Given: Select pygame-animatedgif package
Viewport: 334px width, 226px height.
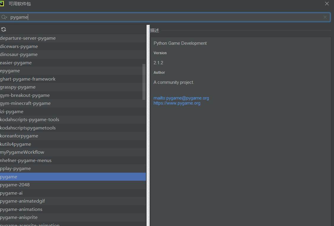Looking at the screenshot, I should 73,201.
